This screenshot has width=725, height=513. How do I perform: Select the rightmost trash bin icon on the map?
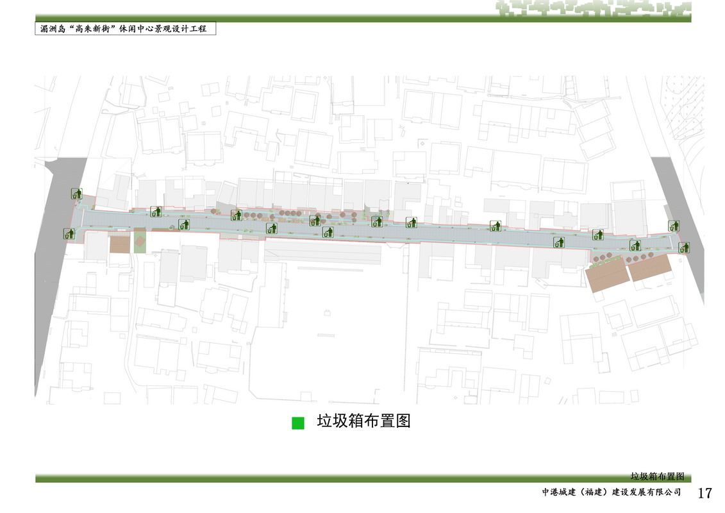pyautogui.click(x=684, y=248)
